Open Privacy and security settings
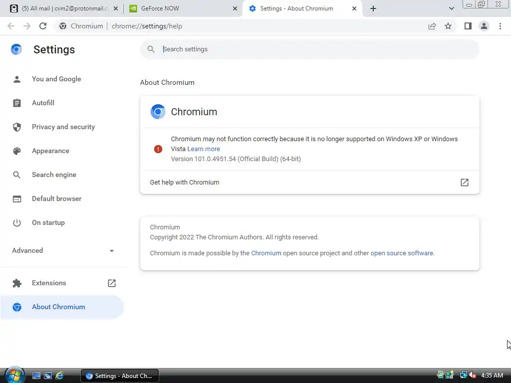This screenshot has height=383, width=511. [x=63, y=127]
